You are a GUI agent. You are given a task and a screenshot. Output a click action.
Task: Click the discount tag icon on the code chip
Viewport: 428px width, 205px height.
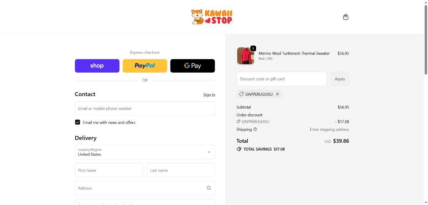(x=241, y=94)
